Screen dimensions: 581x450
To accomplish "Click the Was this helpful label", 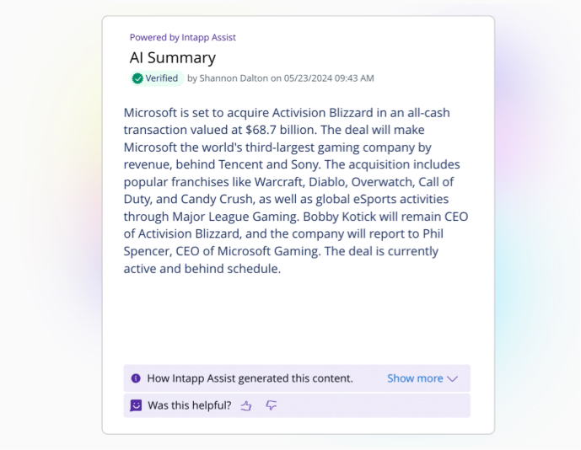I will (x=190, y=405).
